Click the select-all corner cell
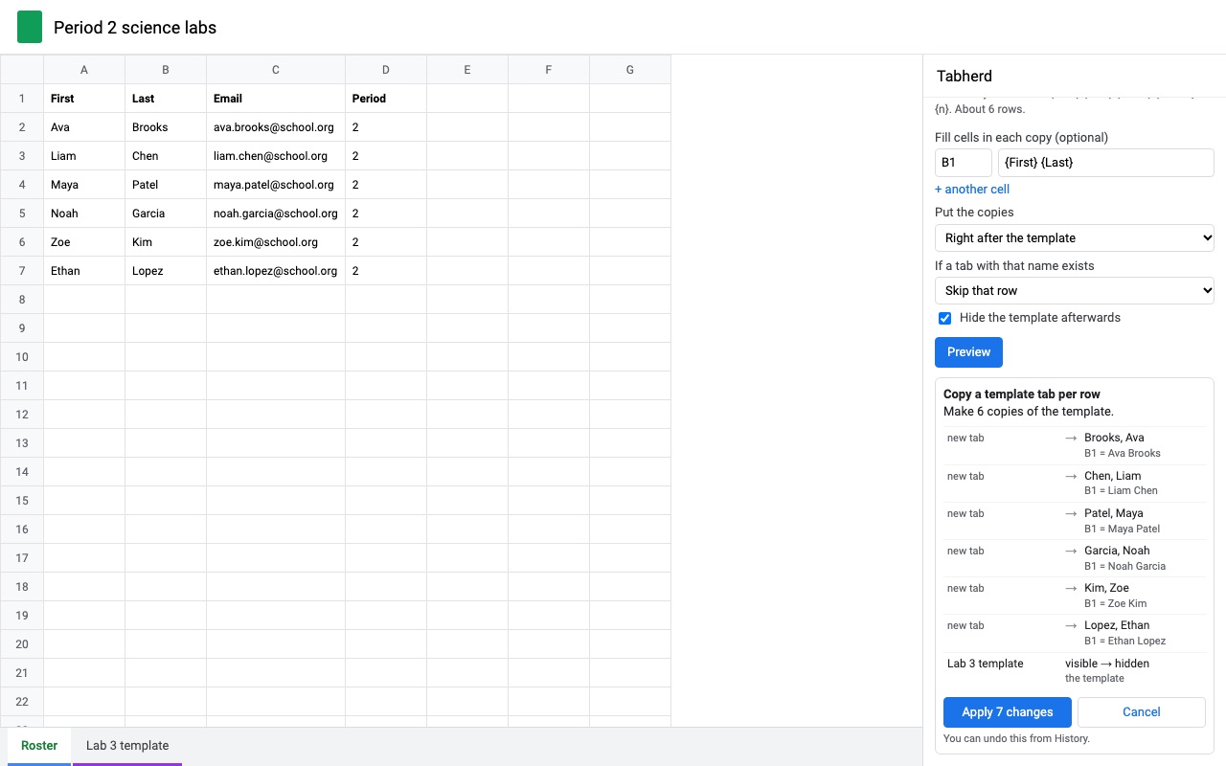Screen dimensions: 1226x766 coord(22,70)
